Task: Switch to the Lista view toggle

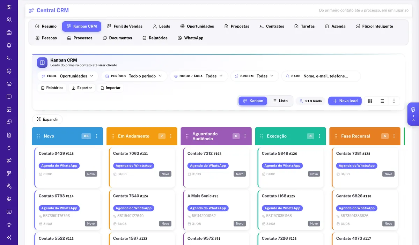Action: (x=280, y=101)
